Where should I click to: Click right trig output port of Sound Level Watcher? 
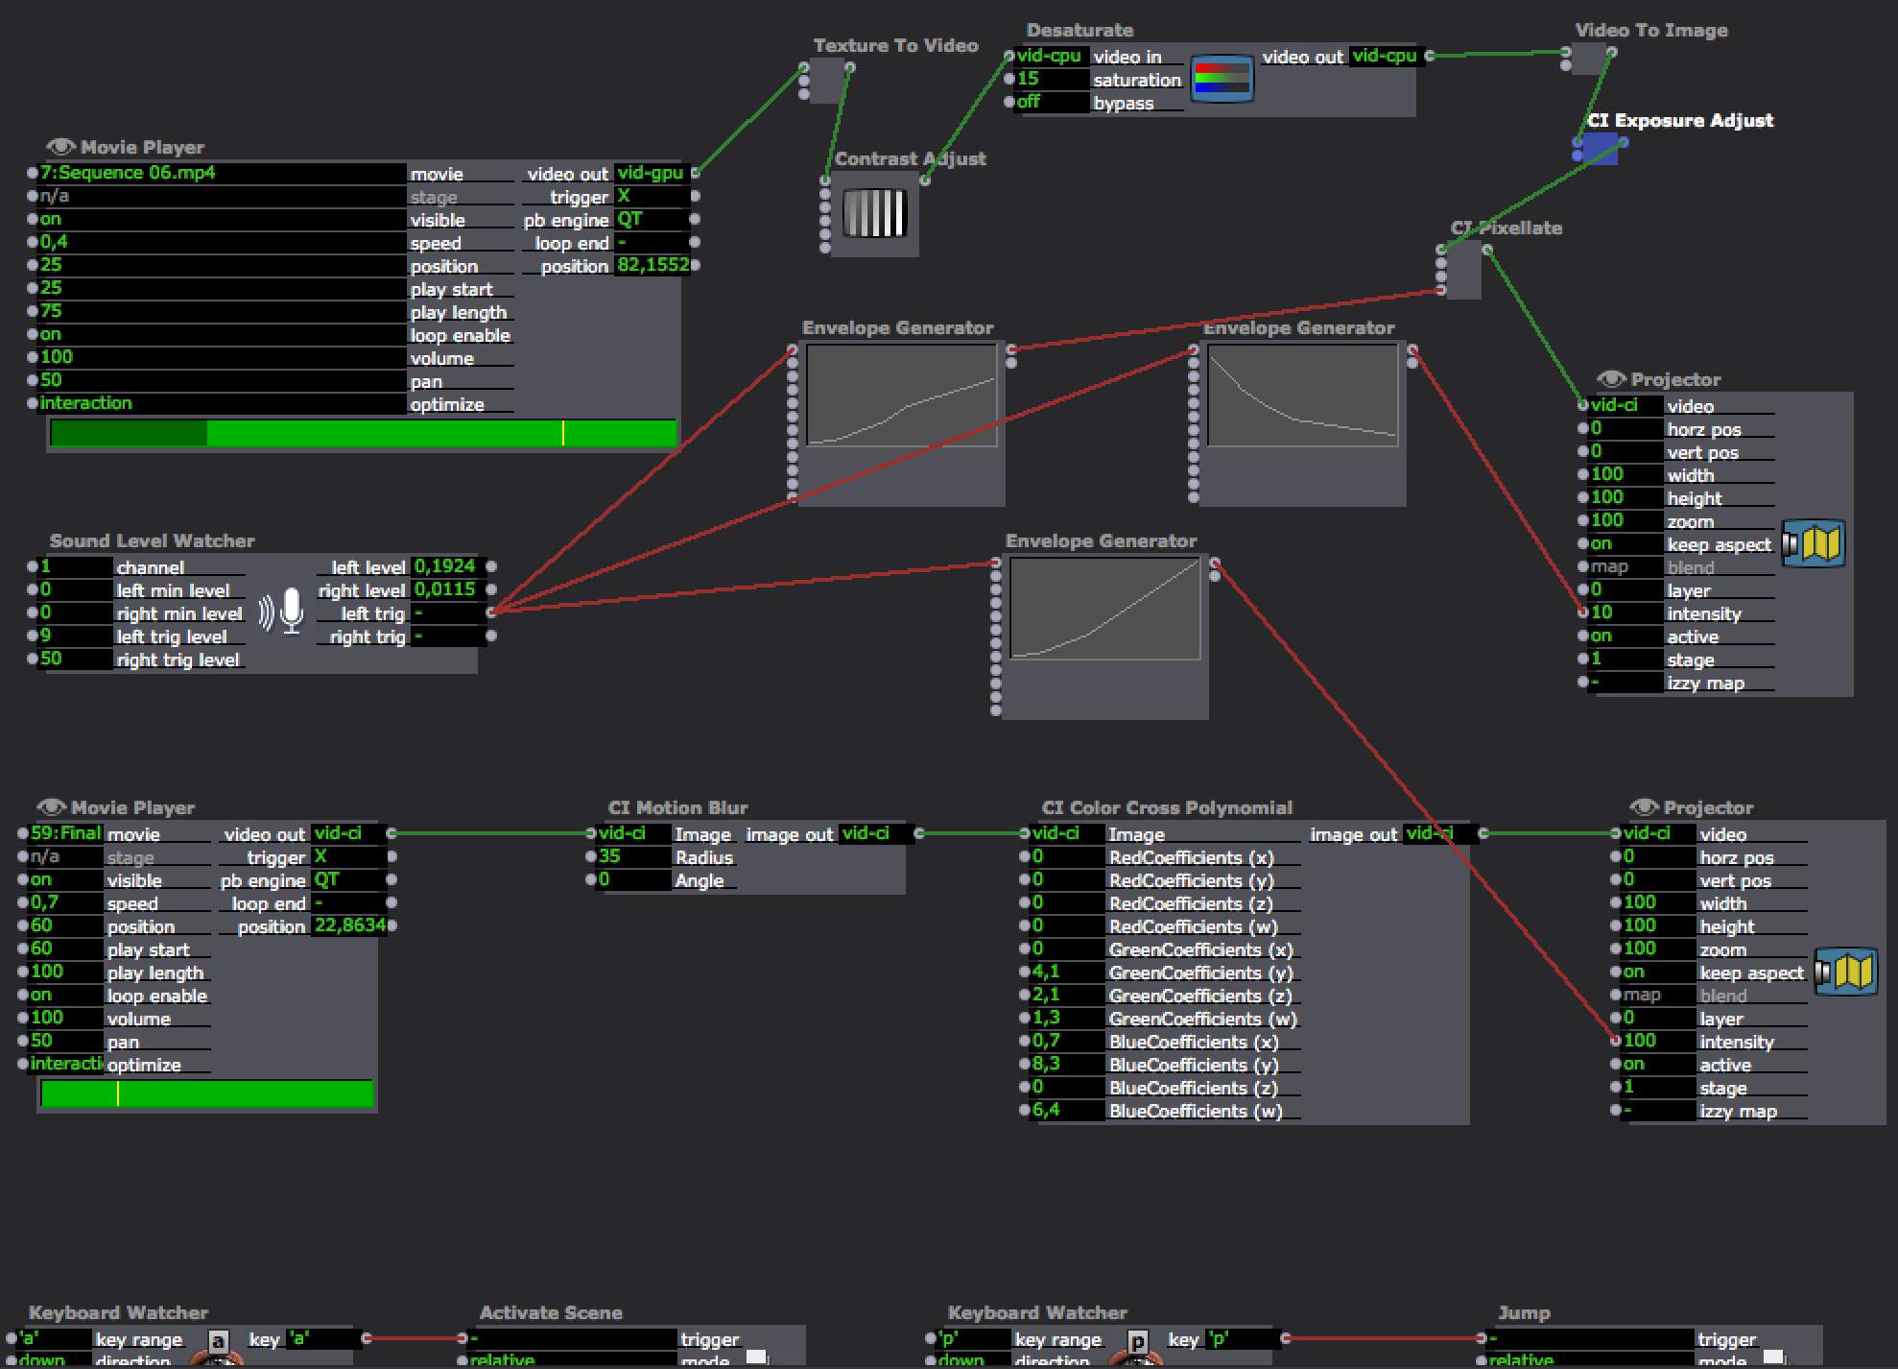[491, 636]
